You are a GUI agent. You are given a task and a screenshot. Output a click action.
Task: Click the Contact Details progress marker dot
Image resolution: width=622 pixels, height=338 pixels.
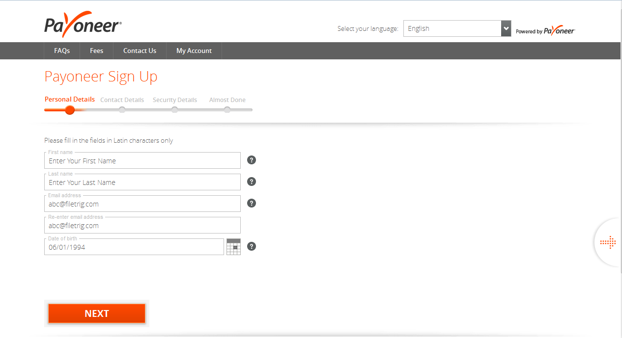[122, 110]
